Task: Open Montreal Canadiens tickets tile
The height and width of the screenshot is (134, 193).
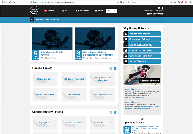Action: (74, 123)
